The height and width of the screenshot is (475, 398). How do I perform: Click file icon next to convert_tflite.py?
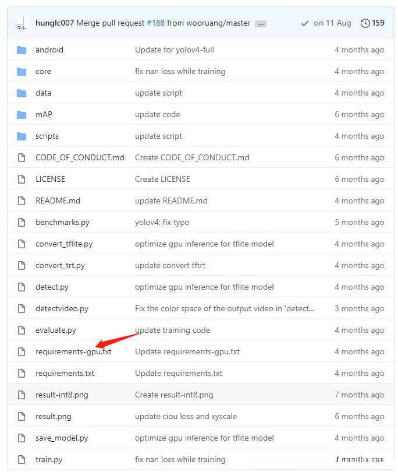pyautogui.click(x=22, y=244)
